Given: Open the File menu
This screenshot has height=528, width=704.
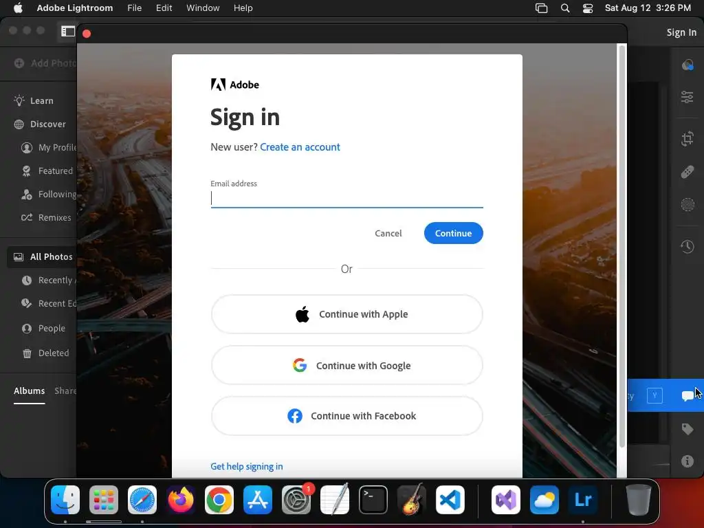Looking at the screenshot, I should tap(134, 8).
